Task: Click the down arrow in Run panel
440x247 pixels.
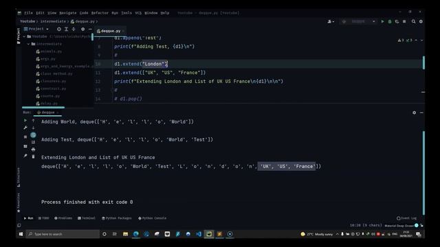Action: [x=33, y=128]
